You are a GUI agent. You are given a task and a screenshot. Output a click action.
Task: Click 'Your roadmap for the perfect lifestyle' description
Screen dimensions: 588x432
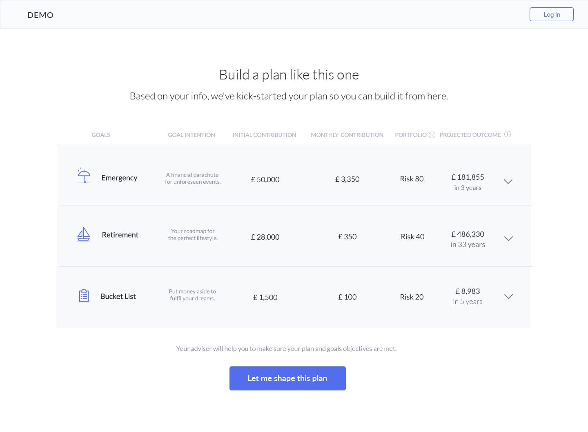click(193, 235)
